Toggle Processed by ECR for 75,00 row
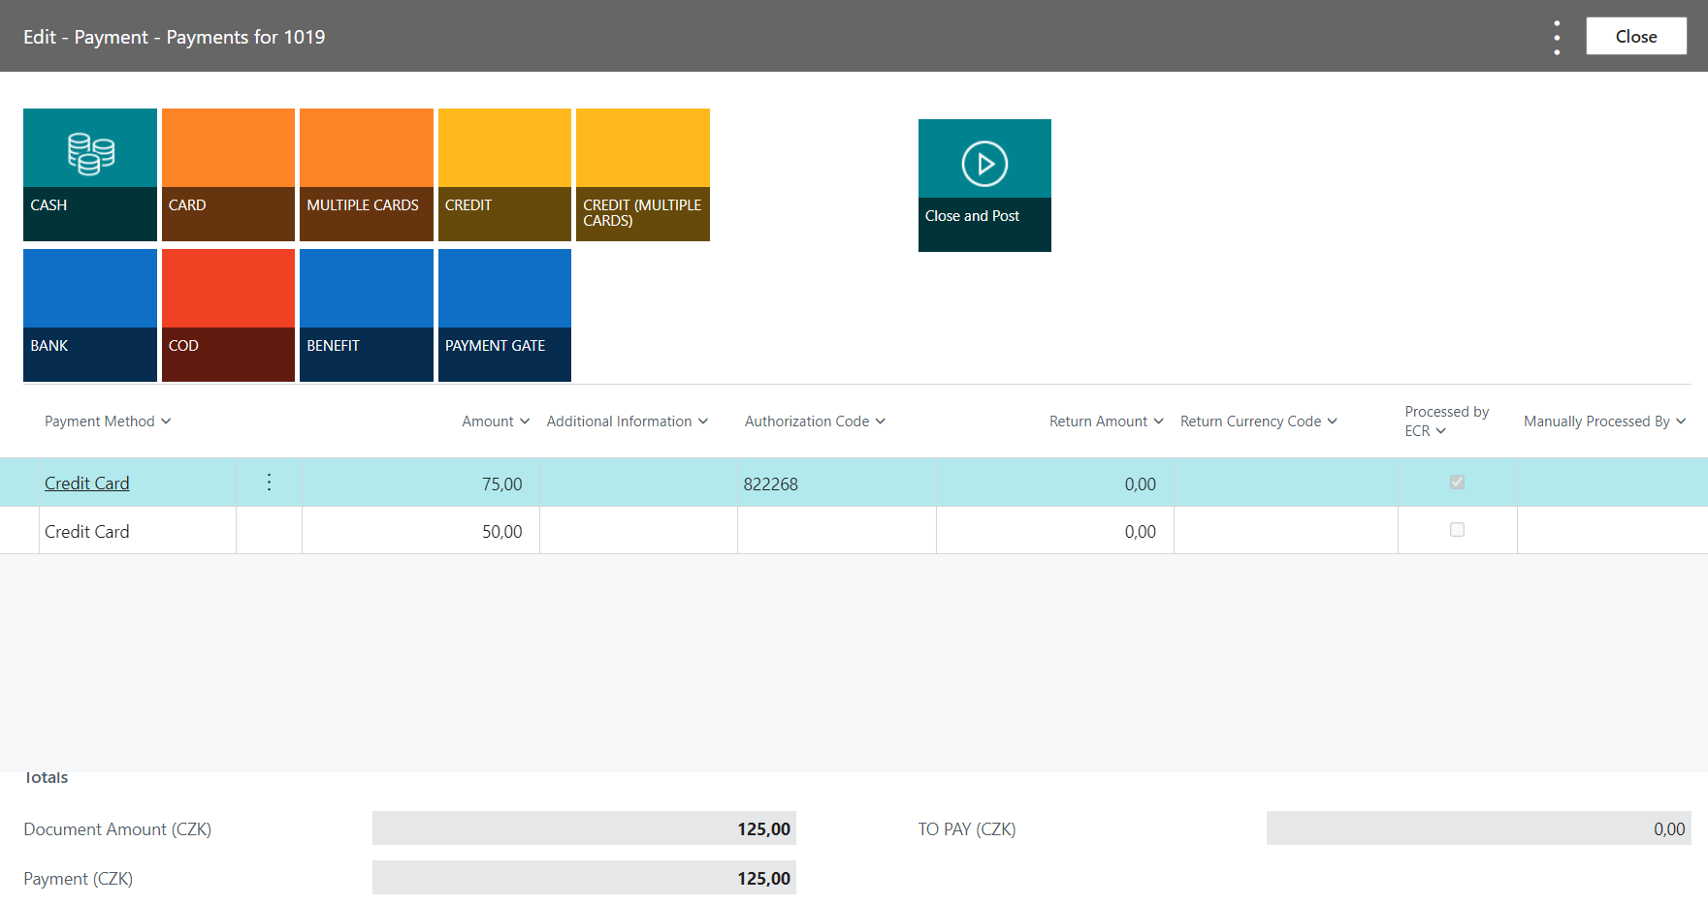The height and width of the screenshot is (905, 1708). [x=1457, y=482]
